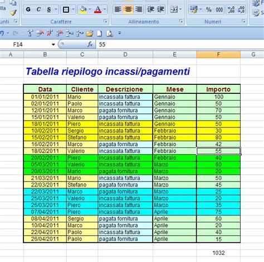The width and height of the screenshot is (264, 262).
Task: Open the underline style dropdown arrow
Action: click(56, 9)
